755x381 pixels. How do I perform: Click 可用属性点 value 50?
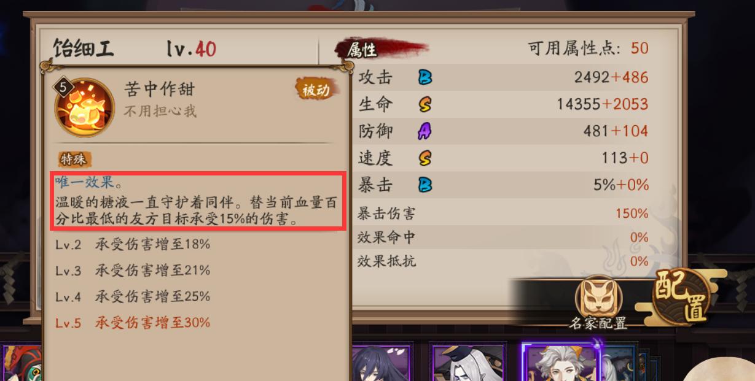coord(640,48)
